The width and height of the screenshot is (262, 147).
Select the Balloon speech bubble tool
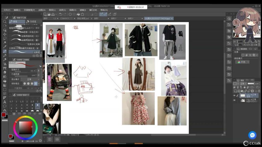5,106
